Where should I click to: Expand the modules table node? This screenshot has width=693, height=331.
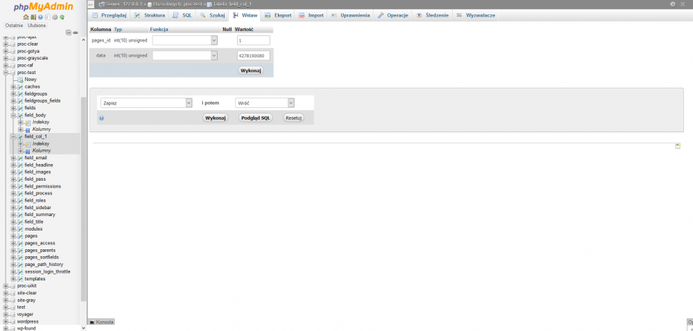[13, 229]
